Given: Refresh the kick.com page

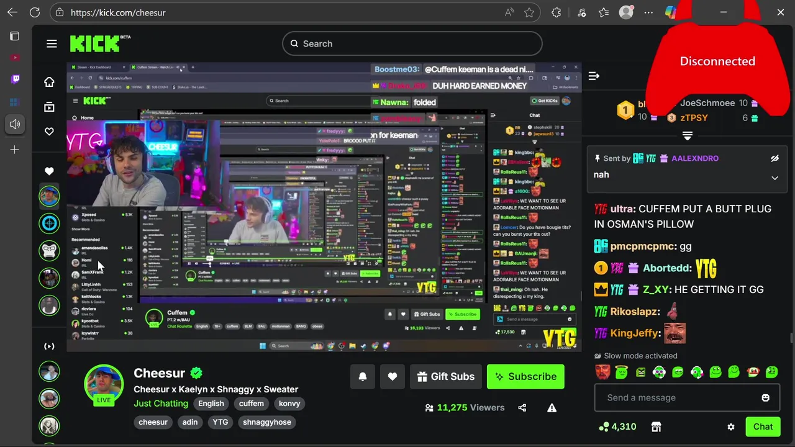Looking at the screenshot, I should pos(35,12).
